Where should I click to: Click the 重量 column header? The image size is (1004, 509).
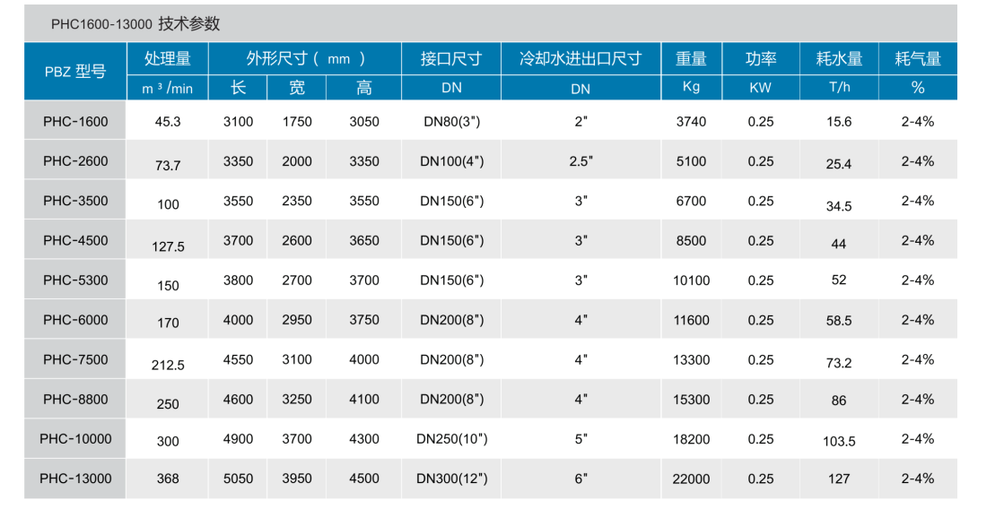coord(691,58)
